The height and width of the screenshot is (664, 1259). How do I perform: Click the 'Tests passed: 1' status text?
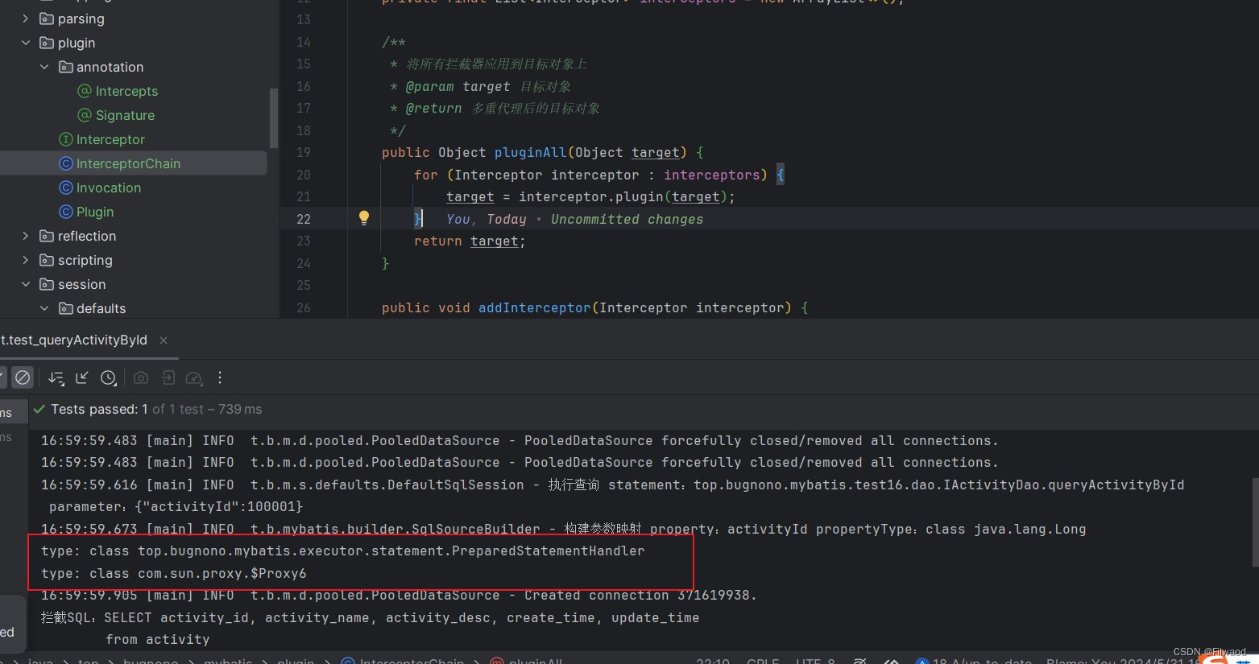pyautogui.click(x=99, y=409)
